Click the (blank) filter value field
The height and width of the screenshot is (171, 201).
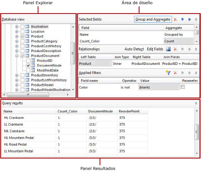click(159, 87)
